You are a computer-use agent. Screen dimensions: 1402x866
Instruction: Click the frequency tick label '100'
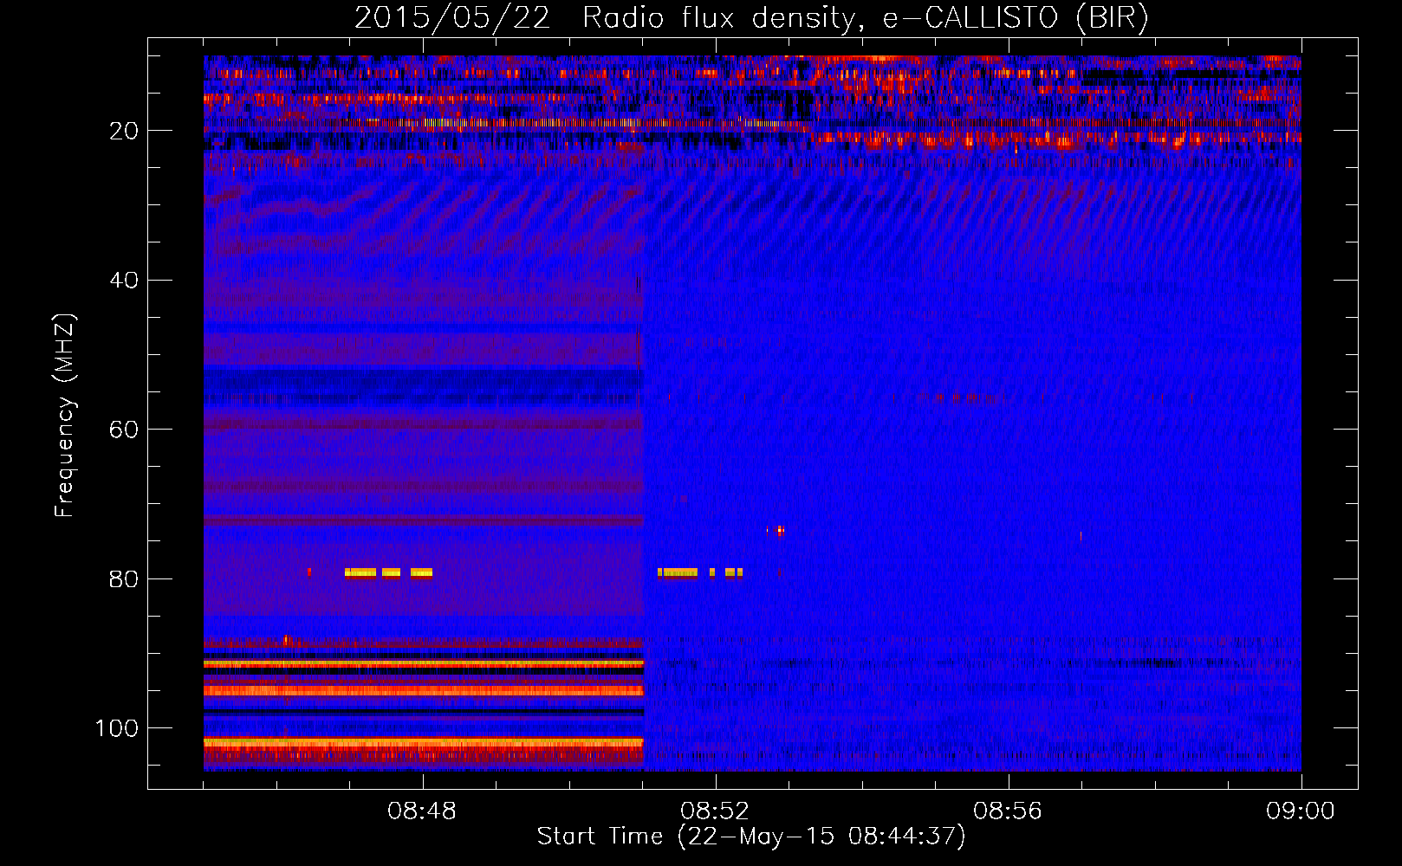117,728
